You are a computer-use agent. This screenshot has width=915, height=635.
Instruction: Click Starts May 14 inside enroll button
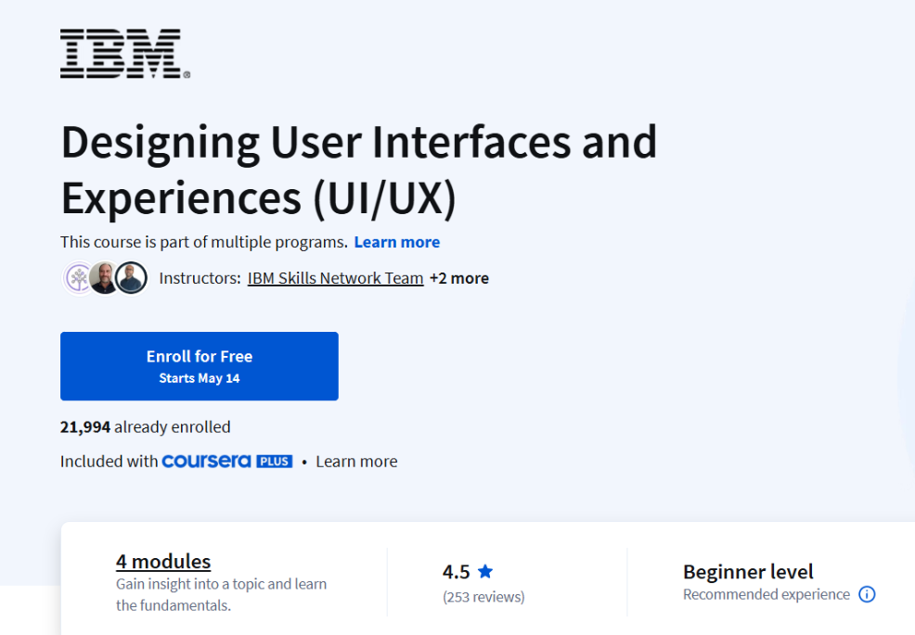199,376
